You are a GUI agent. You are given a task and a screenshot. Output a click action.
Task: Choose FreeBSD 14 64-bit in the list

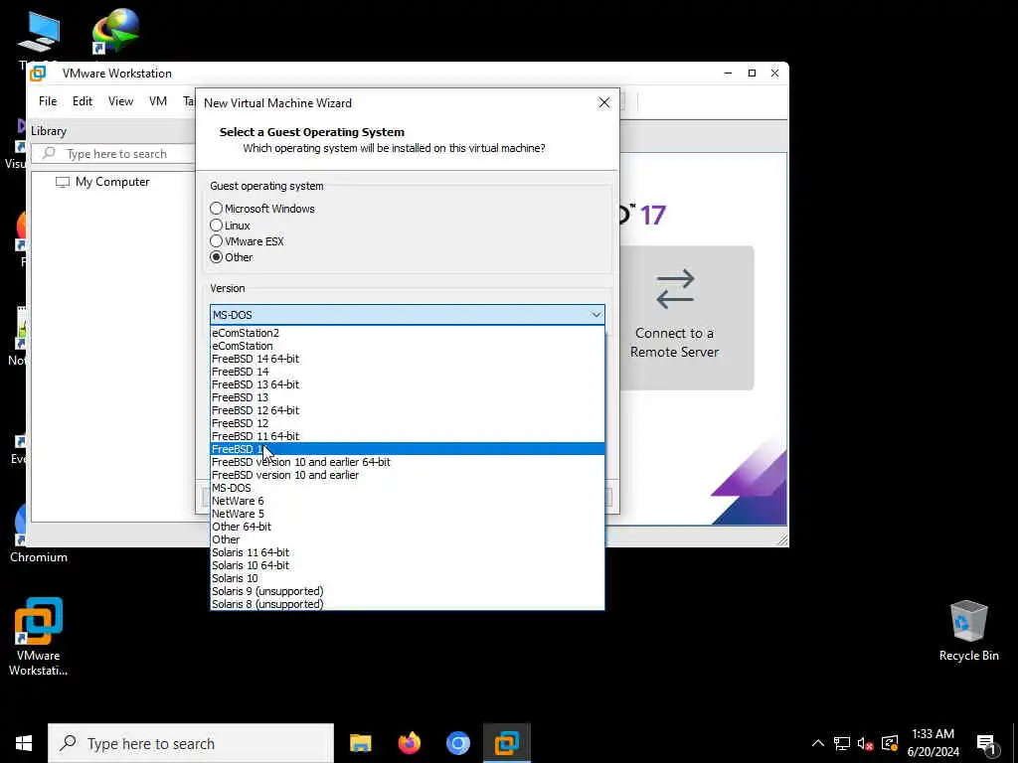[407, 359]
